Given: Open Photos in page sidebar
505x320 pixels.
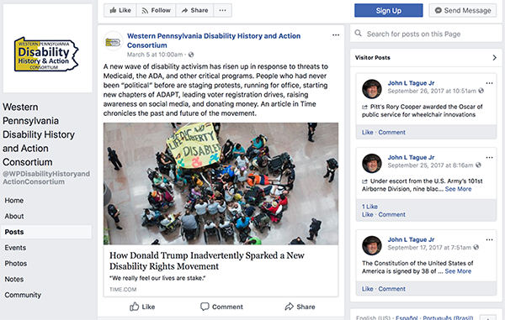Looking at the screenshot, I should click(x=15, y=264).
